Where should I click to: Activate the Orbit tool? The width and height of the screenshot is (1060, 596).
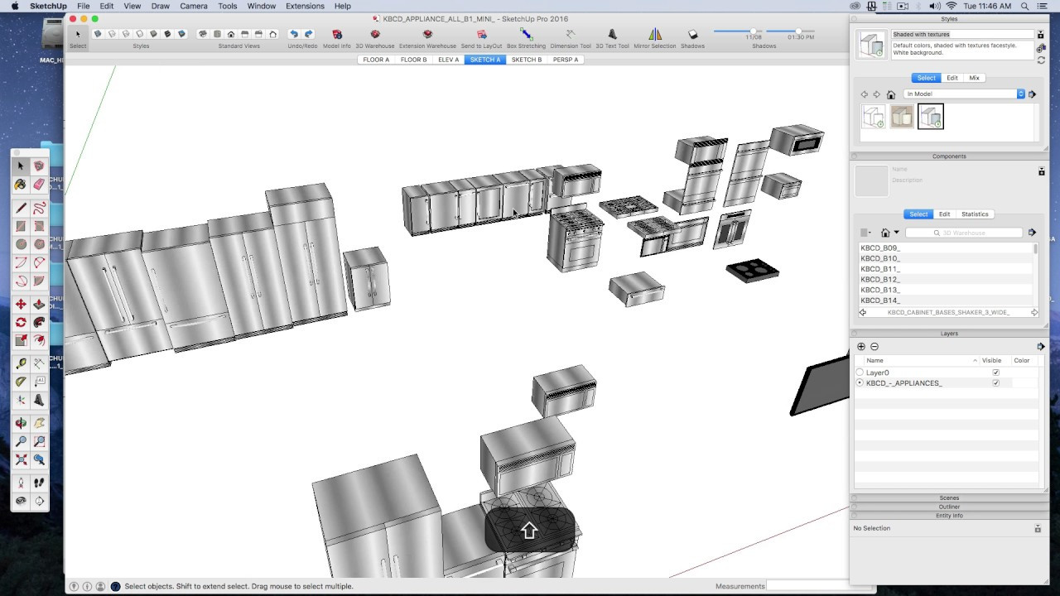click(21, 423)
